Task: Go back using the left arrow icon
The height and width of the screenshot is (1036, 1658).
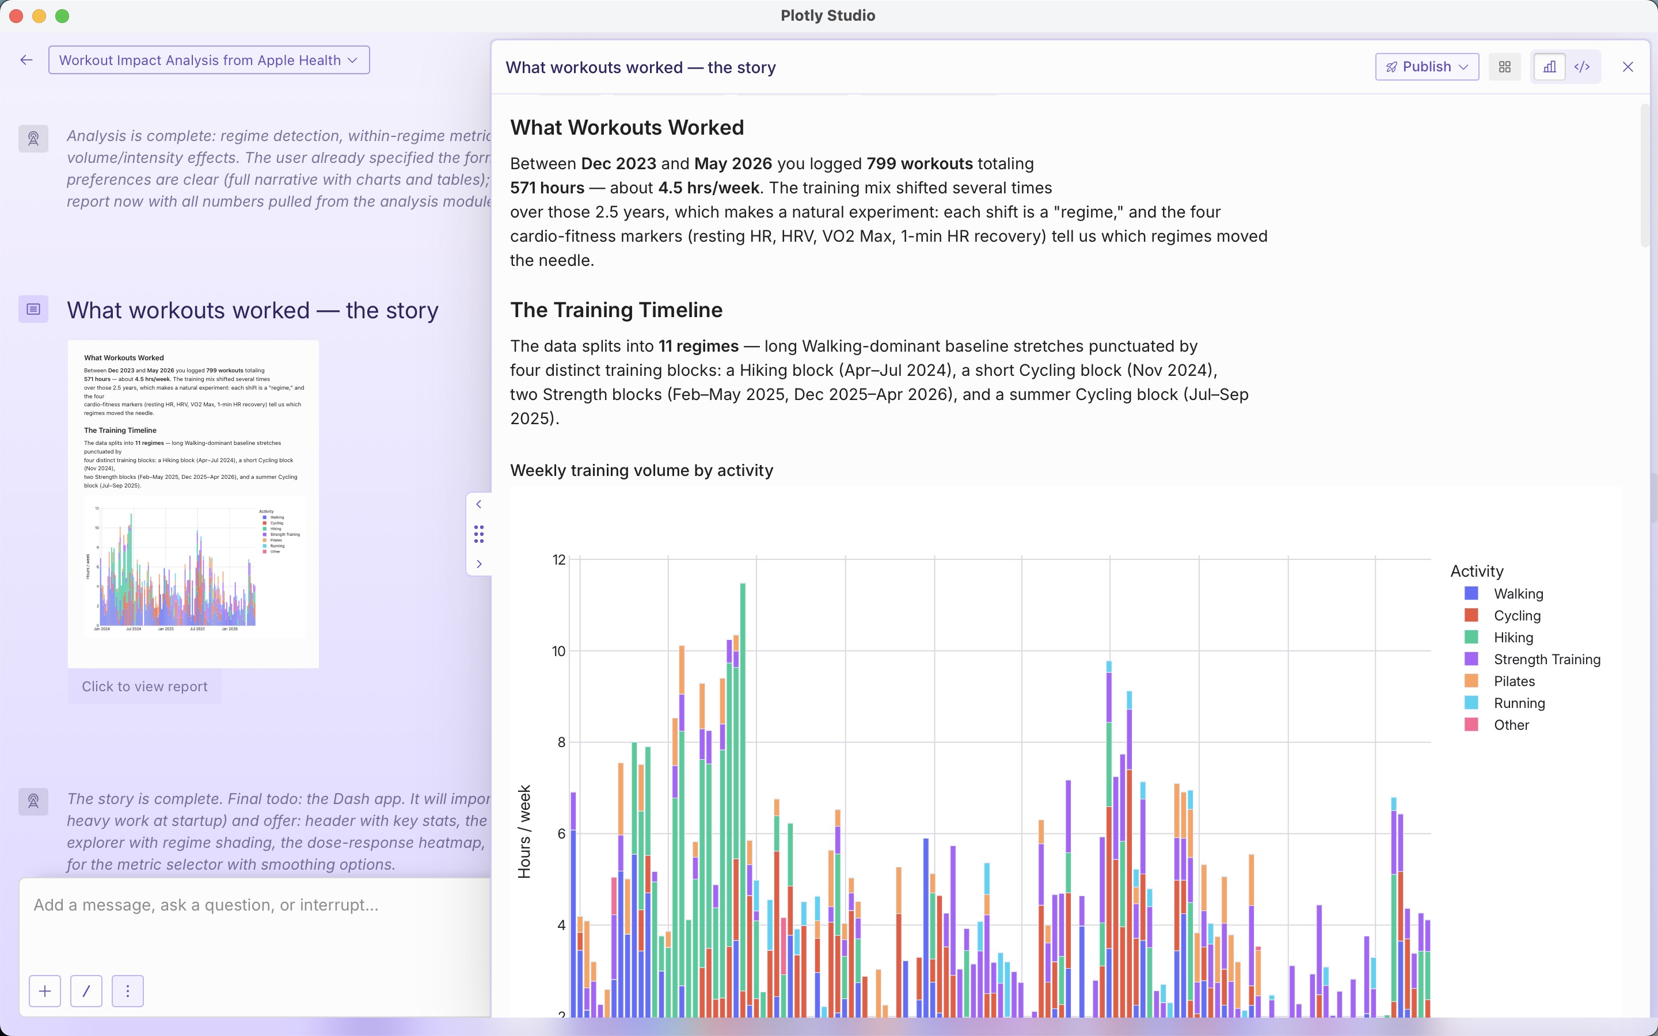Action: (26, 60)
